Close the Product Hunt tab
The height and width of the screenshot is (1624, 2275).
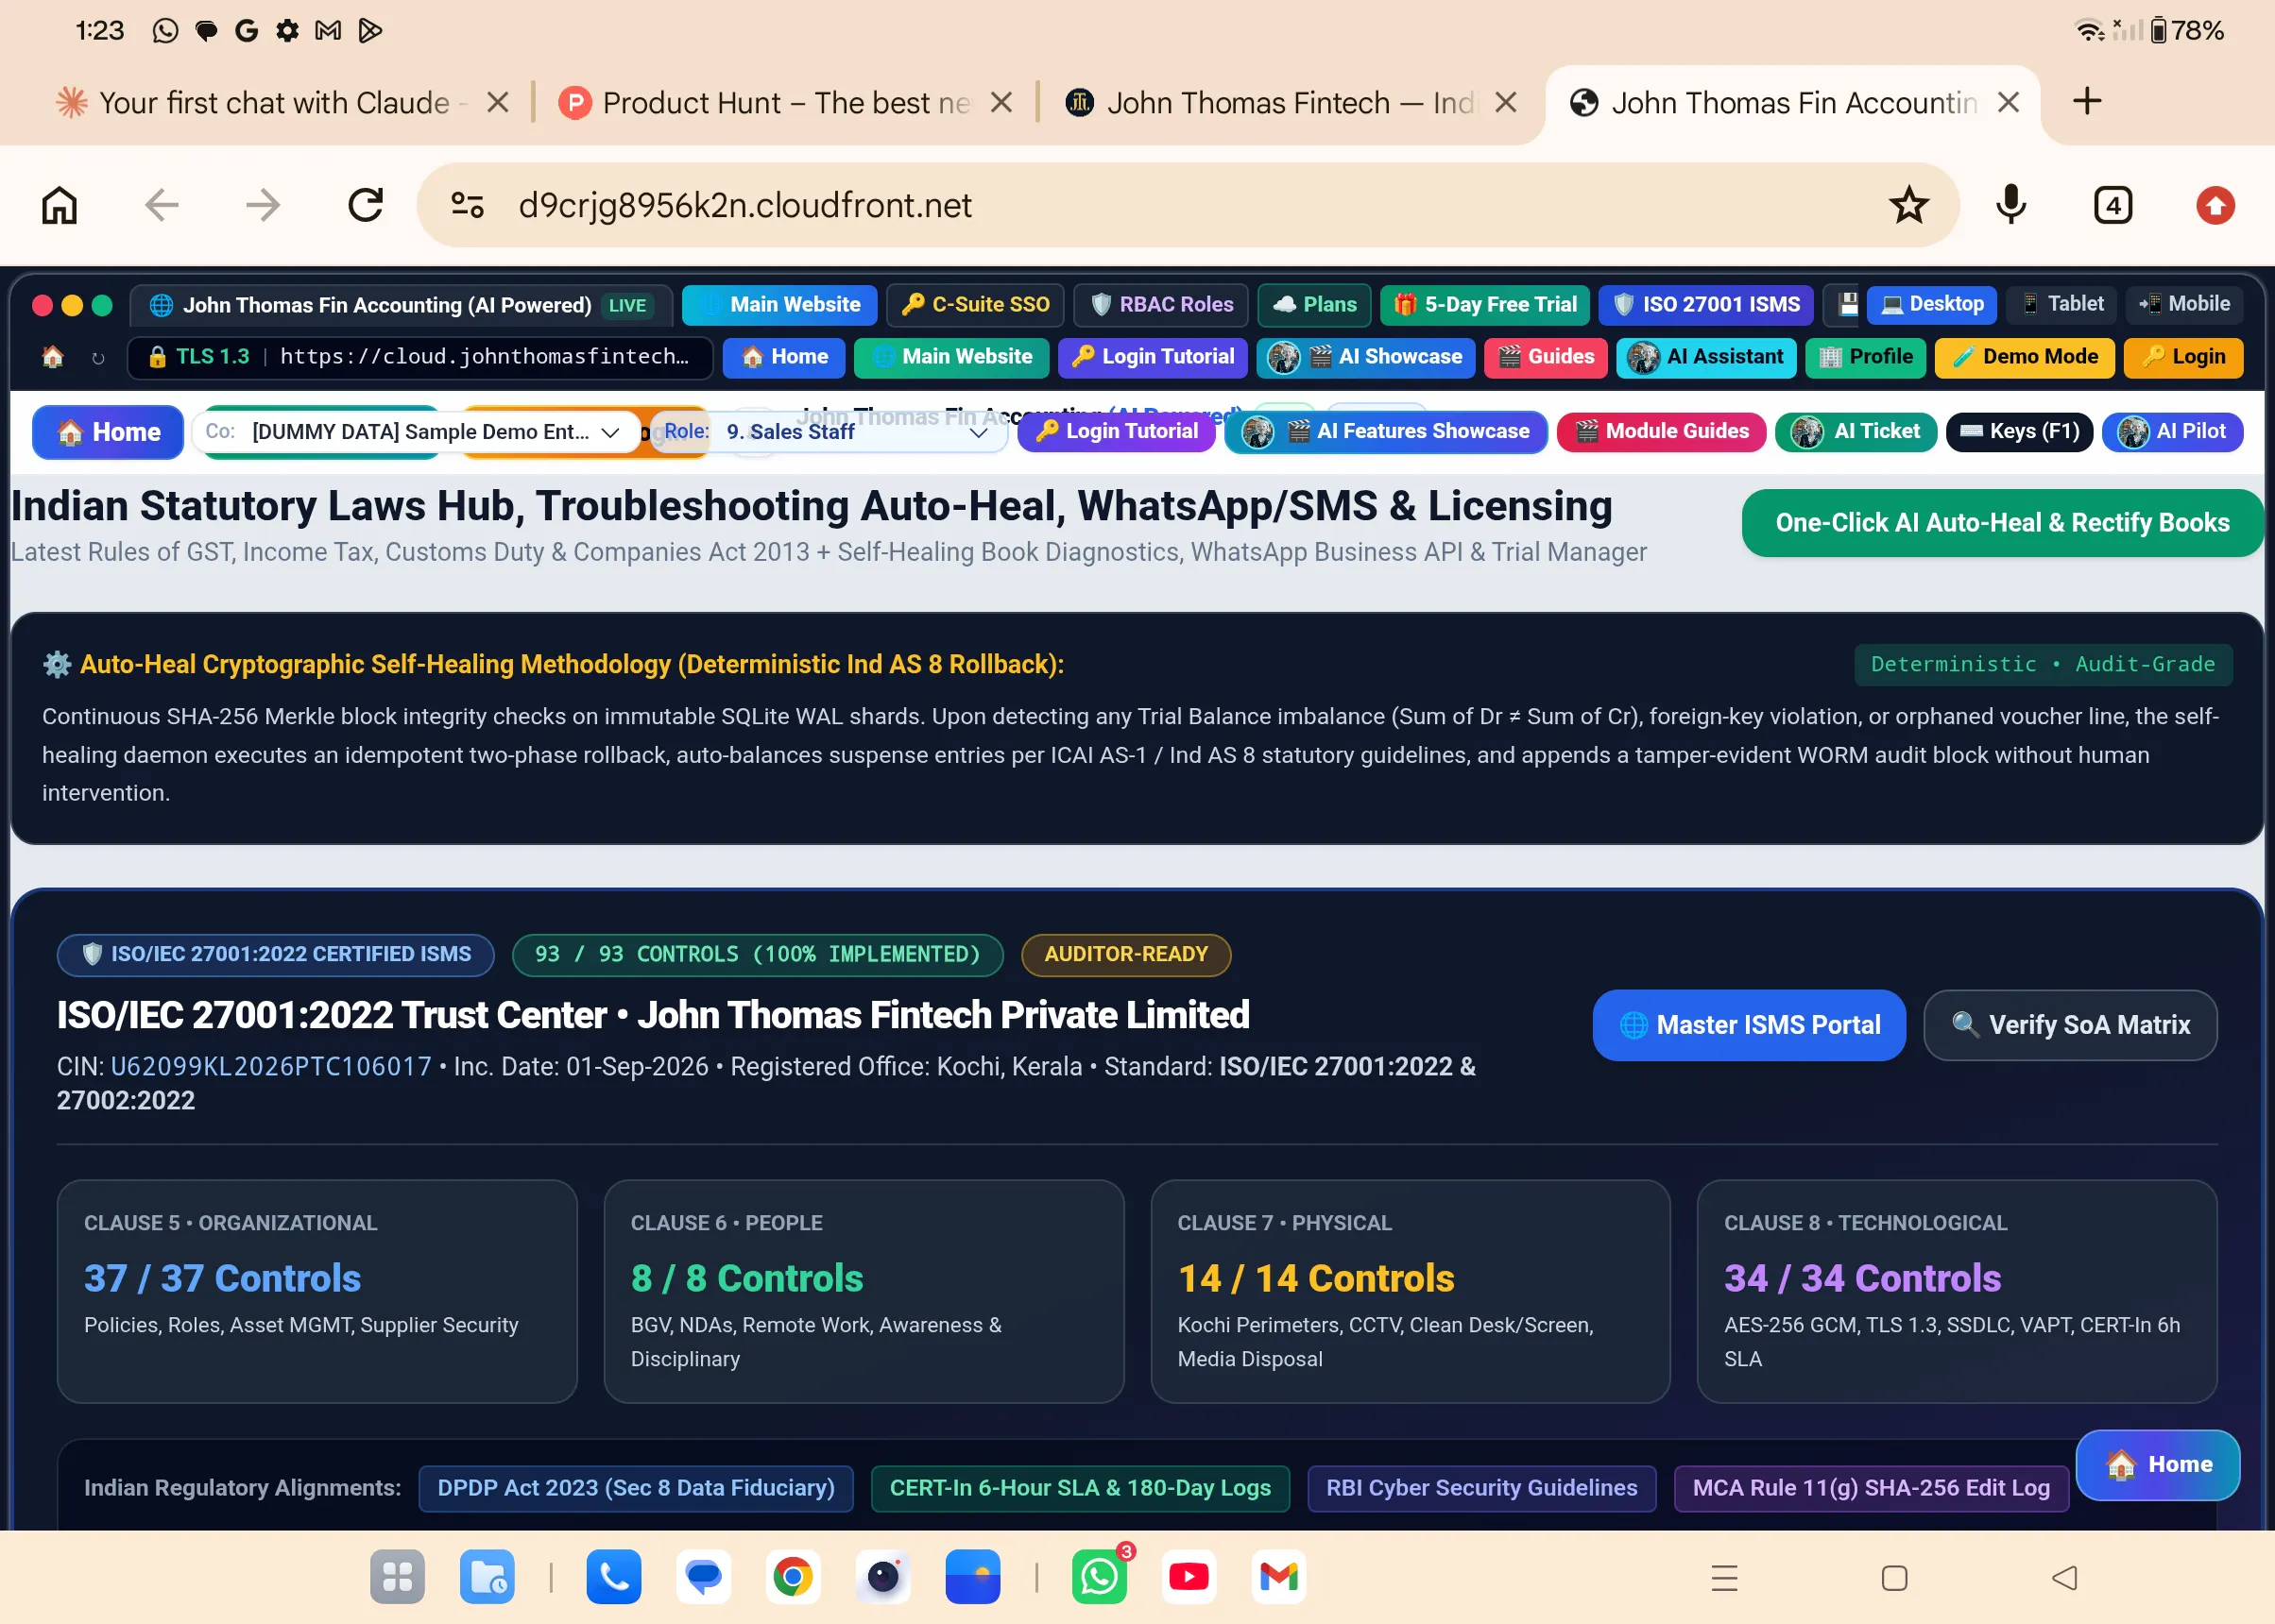tap(1001, 102)
